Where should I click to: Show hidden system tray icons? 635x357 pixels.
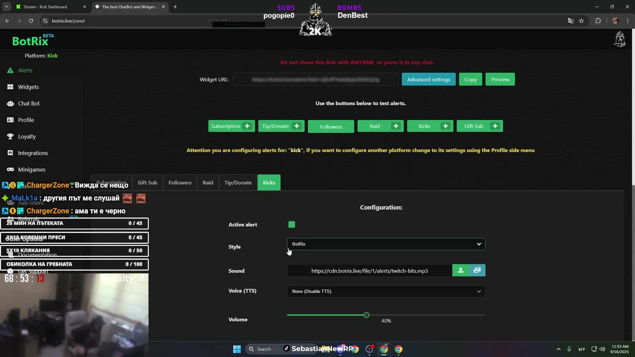pos(558,349)
